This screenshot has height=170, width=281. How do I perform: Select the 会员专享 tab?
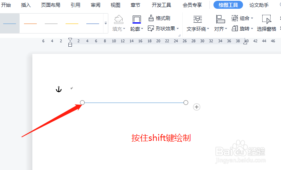pos(192,5)
